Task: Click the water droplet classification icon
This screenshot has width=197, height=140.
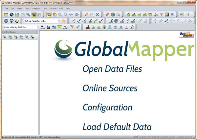Action: 121,27
